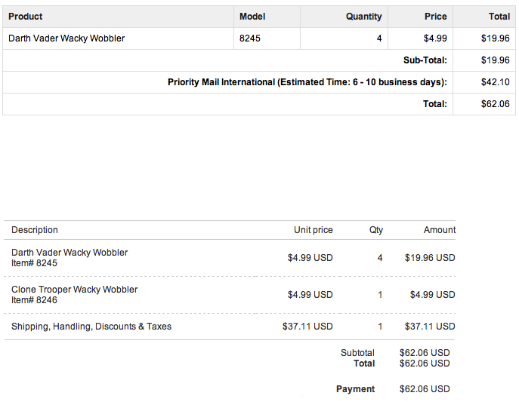The width and height of the screenshot is (519, 405).
Task: Click Clone Trooper Wacky Wobbler item
Action: (x=75, y=290)
